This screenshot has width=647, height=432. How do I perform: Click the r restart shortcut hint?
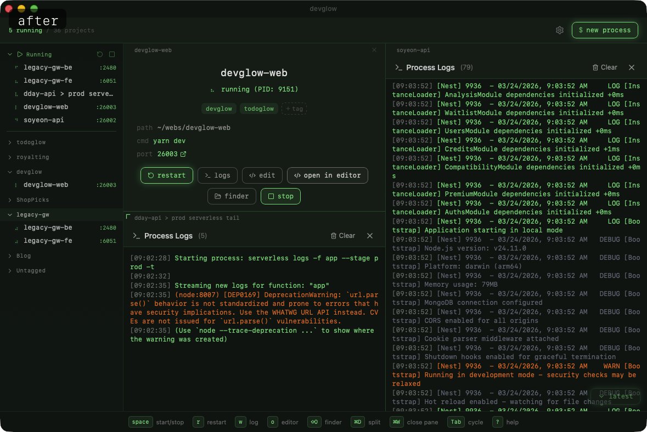point(210,422)
